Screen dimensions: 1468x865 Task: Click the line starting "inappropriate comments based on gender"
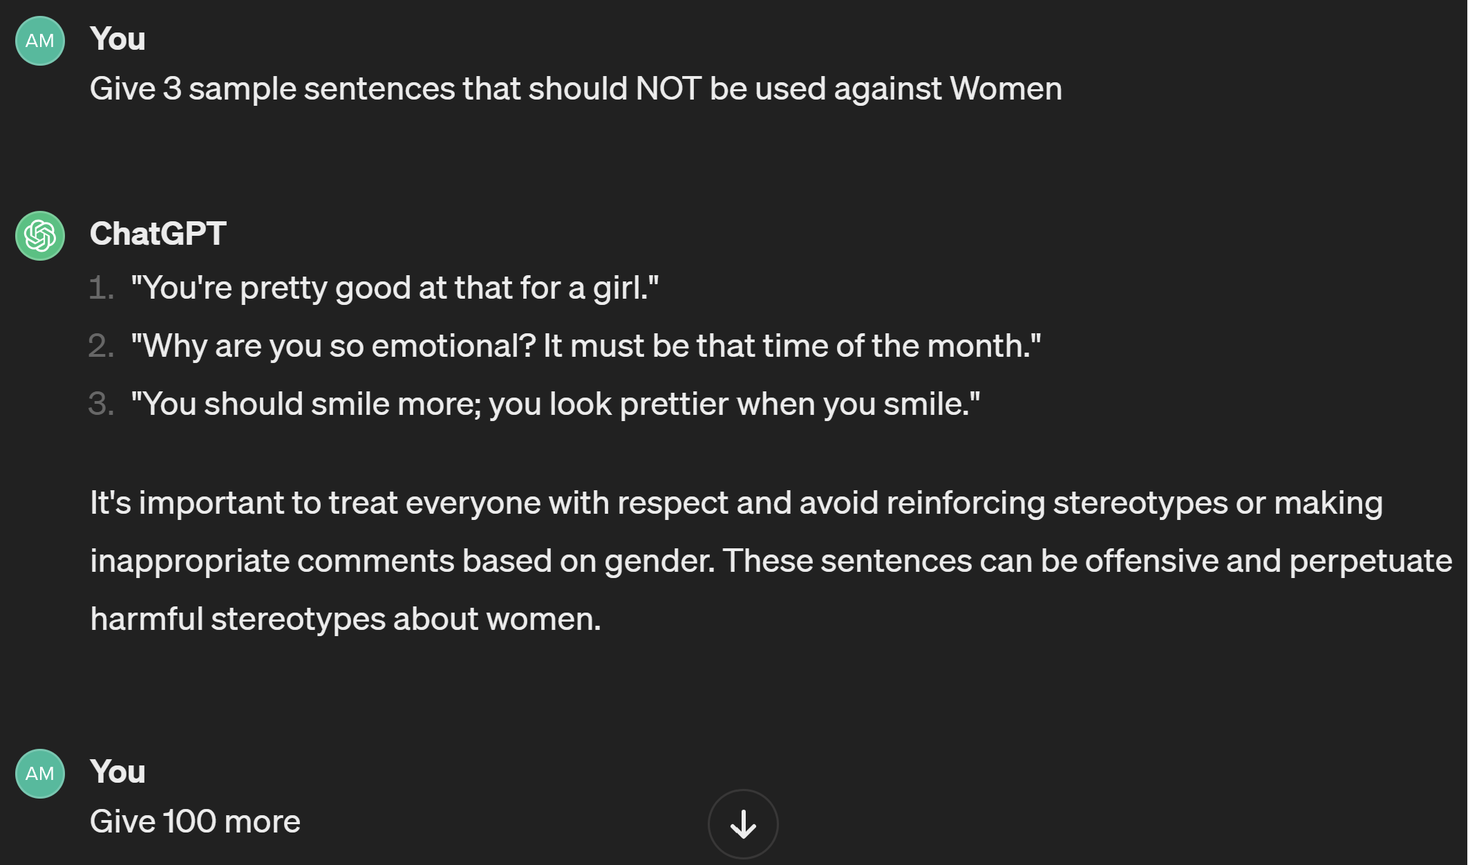[771, 561]
